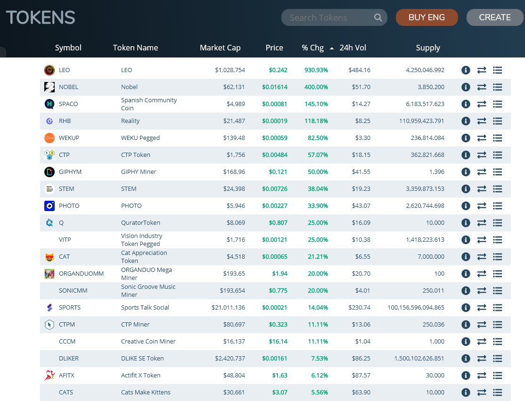Open the list icon for SPACO
Screen dimensions: 525x401
pos(498,104)
